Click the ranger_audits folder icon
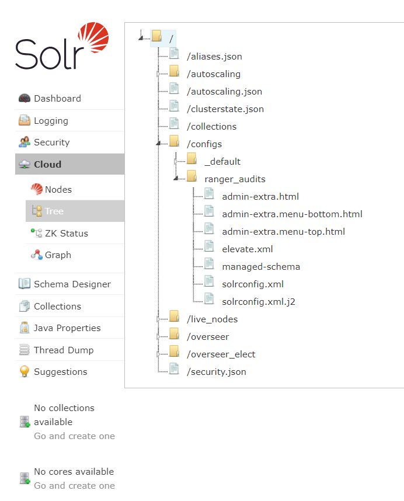 (x=191, y=176)
